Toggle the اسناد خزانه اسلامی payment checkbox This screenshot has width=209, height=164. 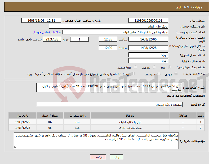pos(133,74)
